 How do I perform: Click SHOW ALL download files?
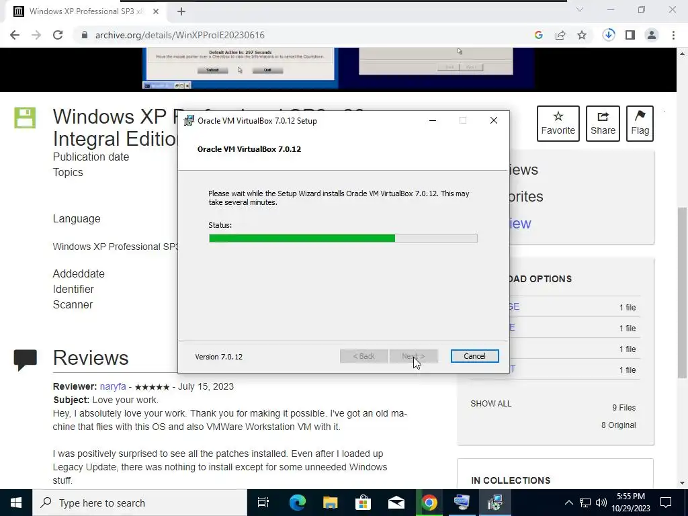491,404
